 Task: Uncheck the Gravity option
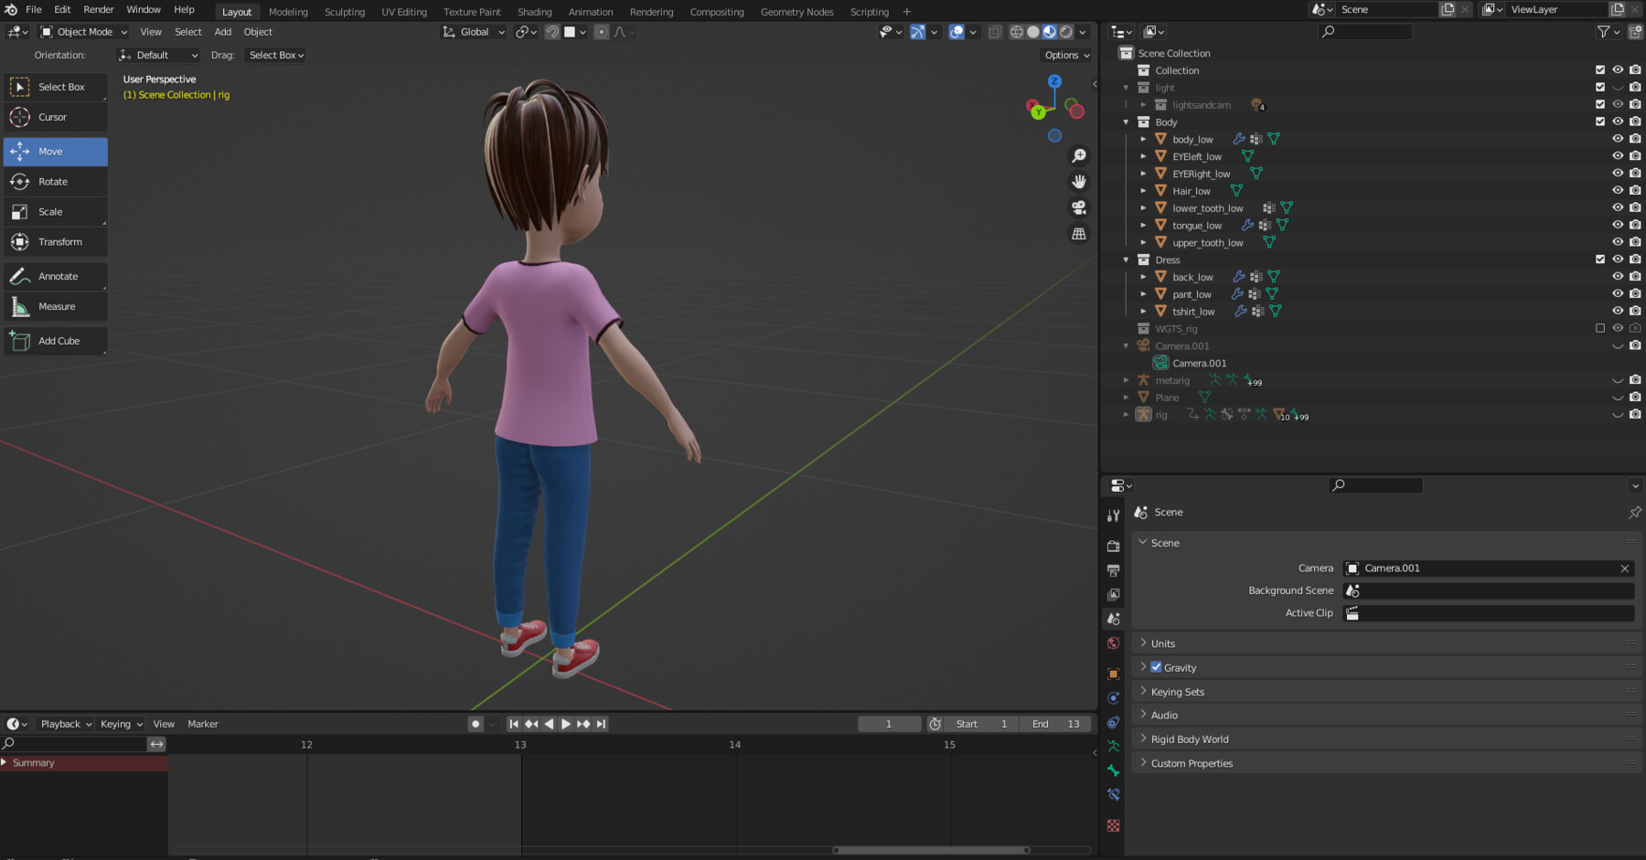1157,667
